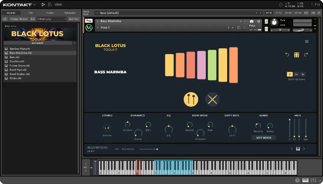Click the redo arrow icon
This screenshot has width=323, height=184.
[x=306, y=55]
